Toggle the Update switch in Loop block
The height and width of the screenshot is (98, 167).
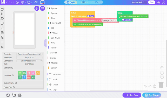pos(127,20)
